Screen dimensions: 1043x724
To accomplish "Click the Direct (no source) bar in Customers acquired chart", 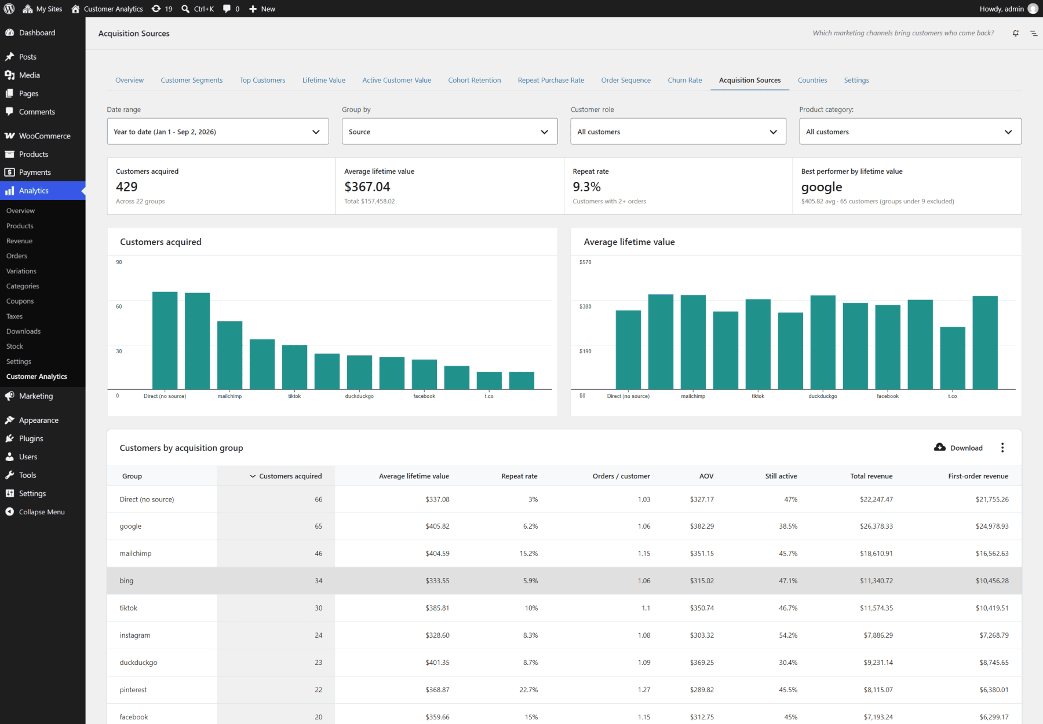I will [x=165, y=341].
